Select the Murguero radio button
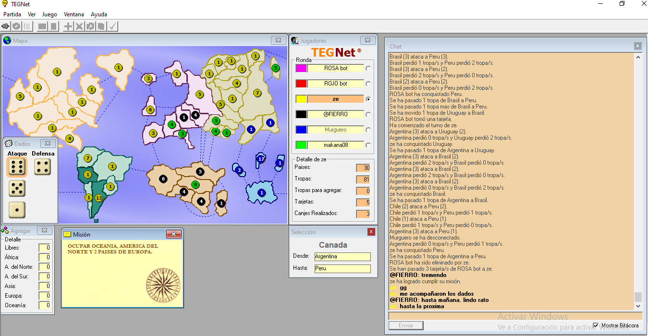 tap(368, 130)
